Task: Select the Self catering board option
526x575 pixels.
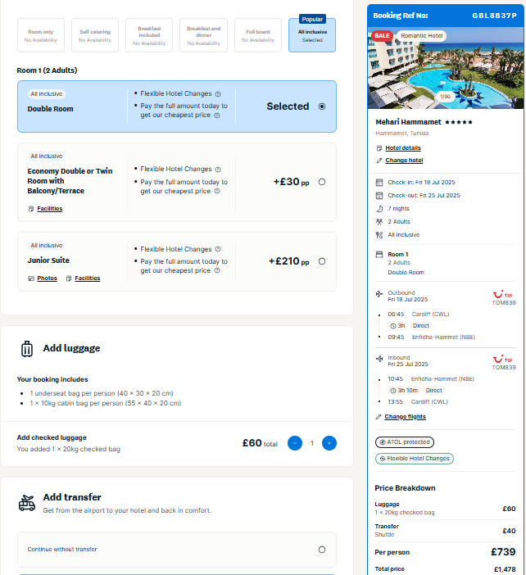Action: tap(95, 35)
